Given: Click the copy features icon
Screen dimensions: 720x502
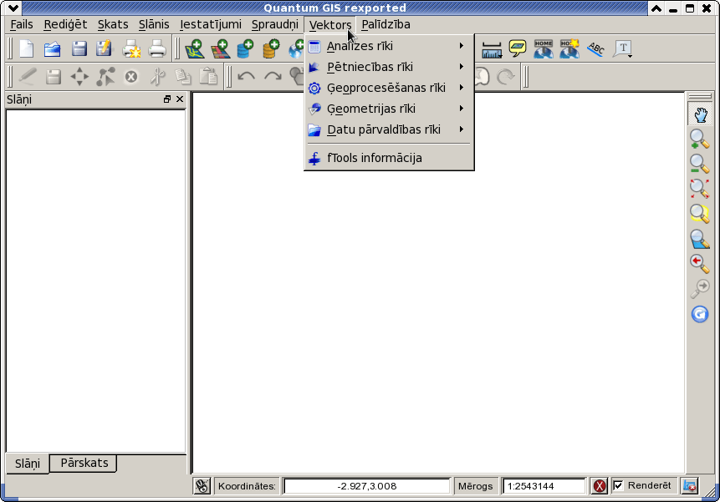Looking at the screenshot, I should (x=183, y=77).
